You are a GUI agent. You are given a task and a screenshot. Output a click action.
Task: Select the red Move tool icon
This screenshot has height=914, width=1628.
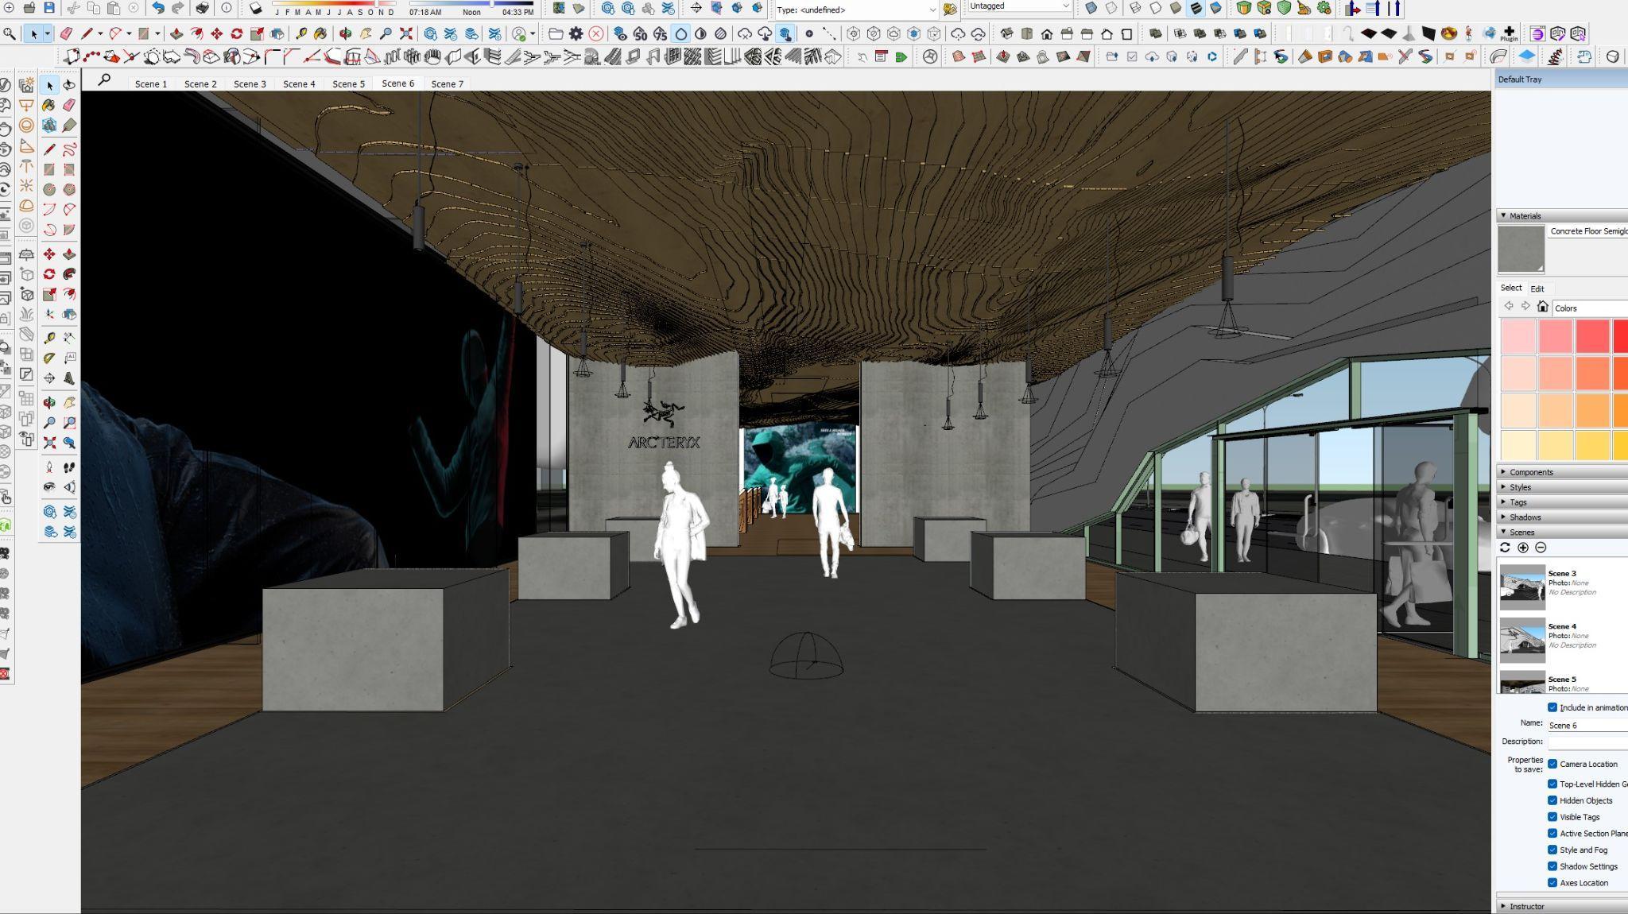pyautogui.click(x=216, y=33)
